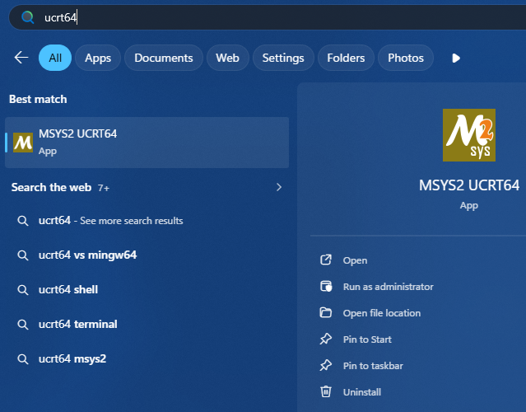Click magnifier icon beside 'ucrt64 msys2'

pyautogui.click(x=23, y=359)
